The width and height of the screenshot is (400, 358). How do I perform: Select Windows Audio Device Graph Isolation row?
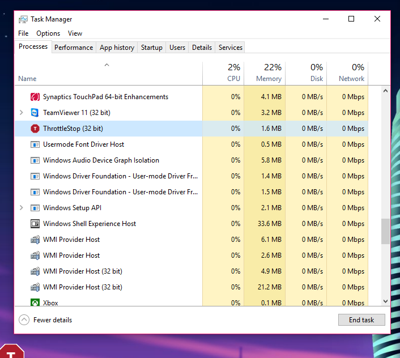192,160
